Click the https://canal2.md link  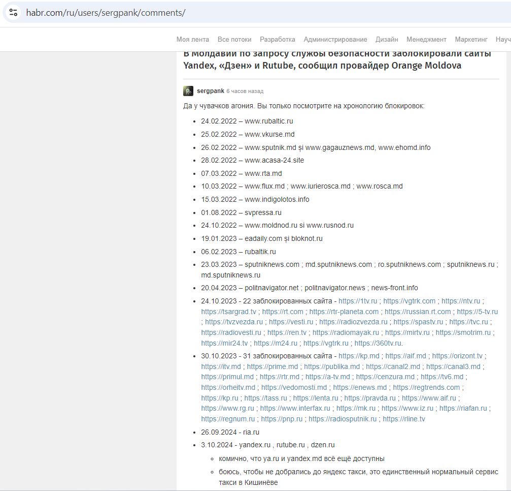coord(394,367)
